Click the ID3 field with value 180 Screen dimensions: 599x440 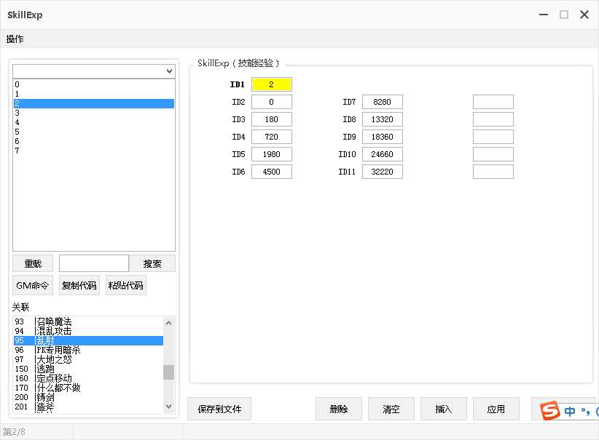(x=272, y=119)
